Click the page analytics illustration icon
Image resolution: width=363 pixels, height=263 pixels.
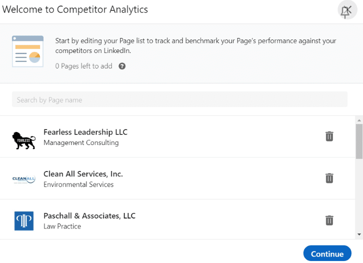click(x=28, y=51)
